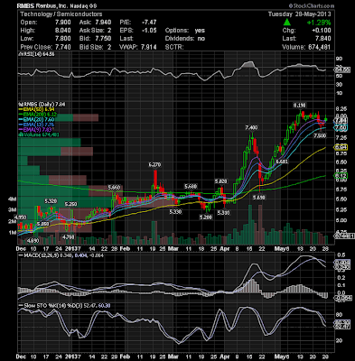The height and width of the screenshot is (361, 355).
Task: Click the 6.270 February peak annotation
Action: 154,164
